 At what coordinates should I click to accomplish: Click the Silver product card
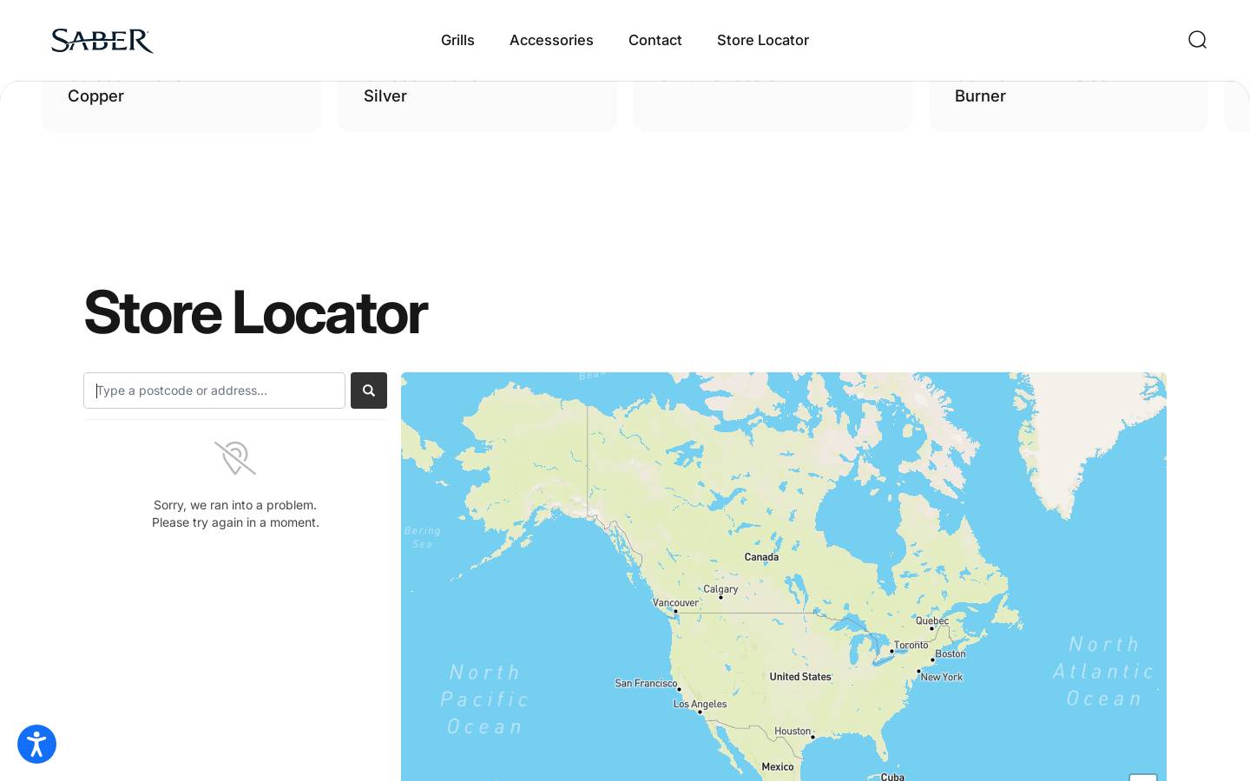(477, 106)
